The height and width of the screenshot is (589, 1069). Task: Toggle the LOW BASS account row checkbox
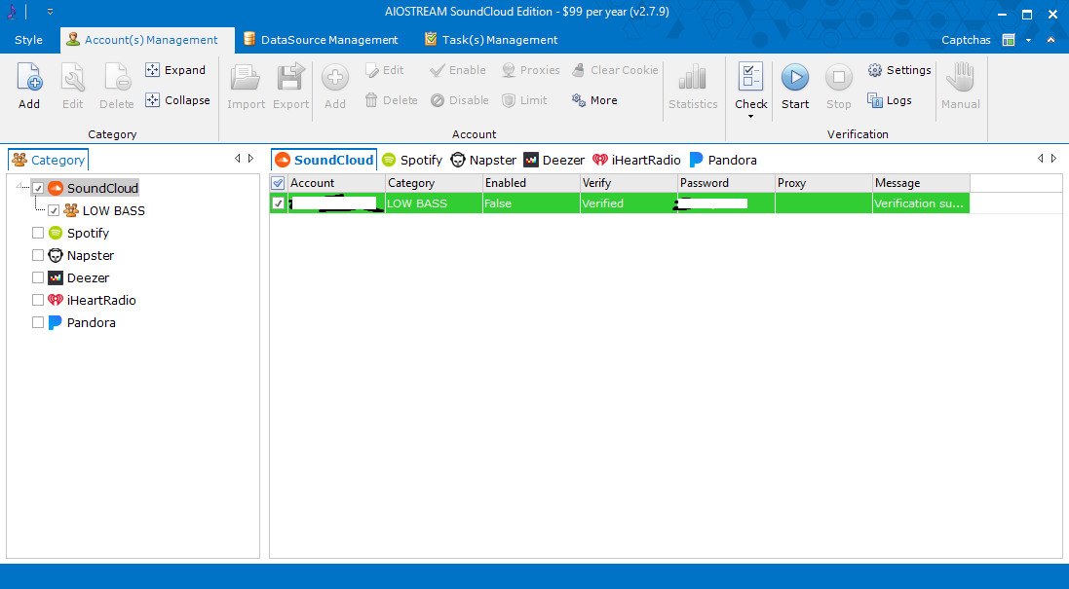pos(278,203)
